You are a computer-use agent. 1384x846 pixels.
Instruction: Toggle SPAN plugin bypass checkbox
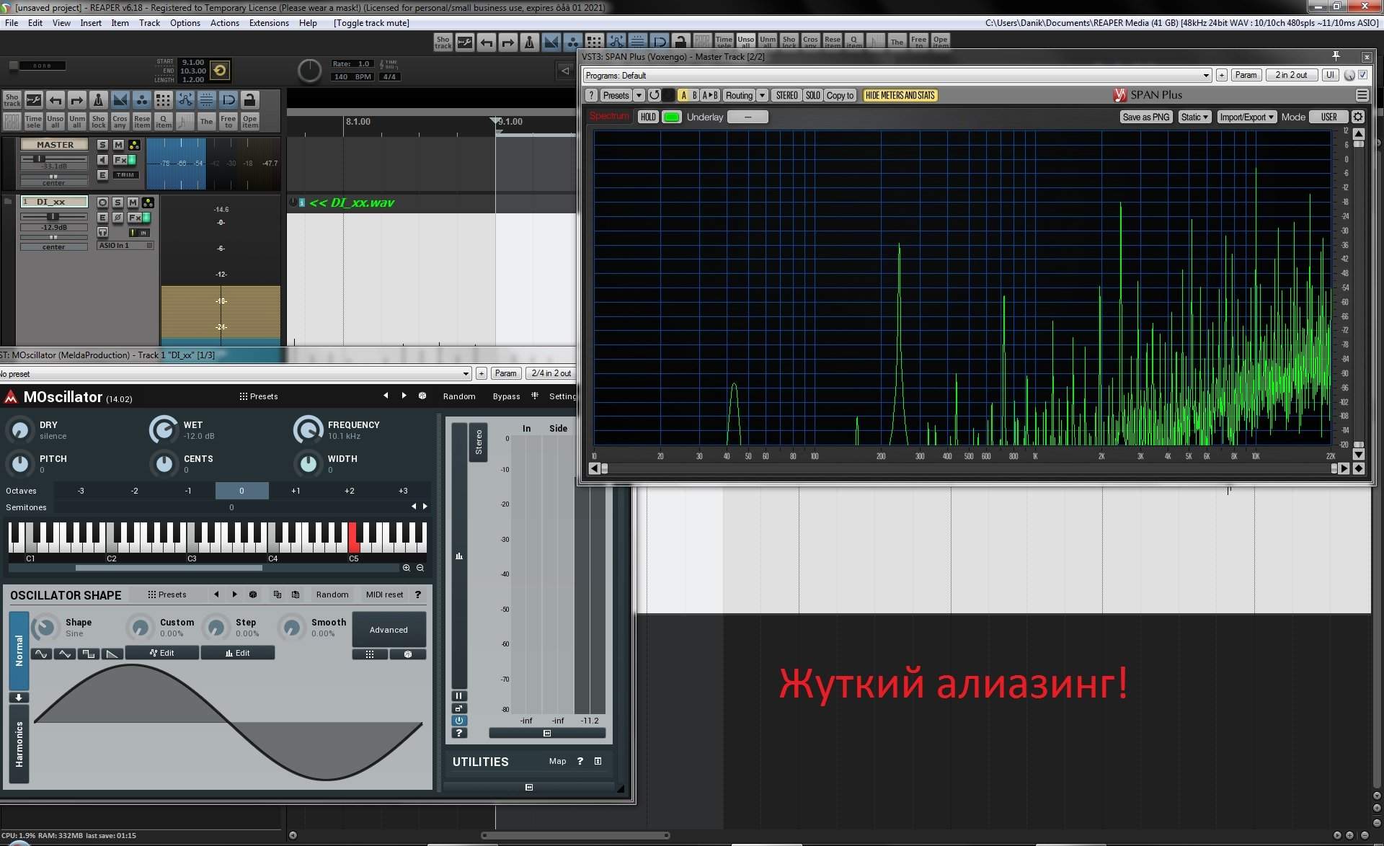(x=1362, y=75)
